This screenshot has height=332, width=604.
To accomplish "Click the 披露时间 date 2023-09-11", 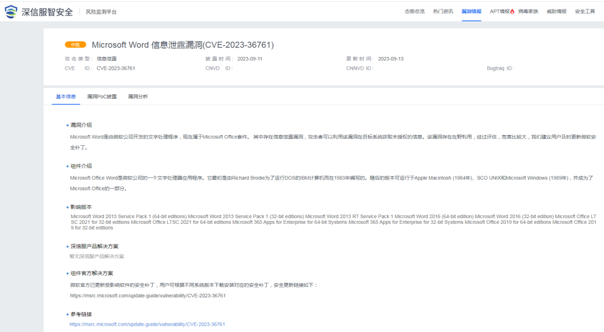I will 249,59.
